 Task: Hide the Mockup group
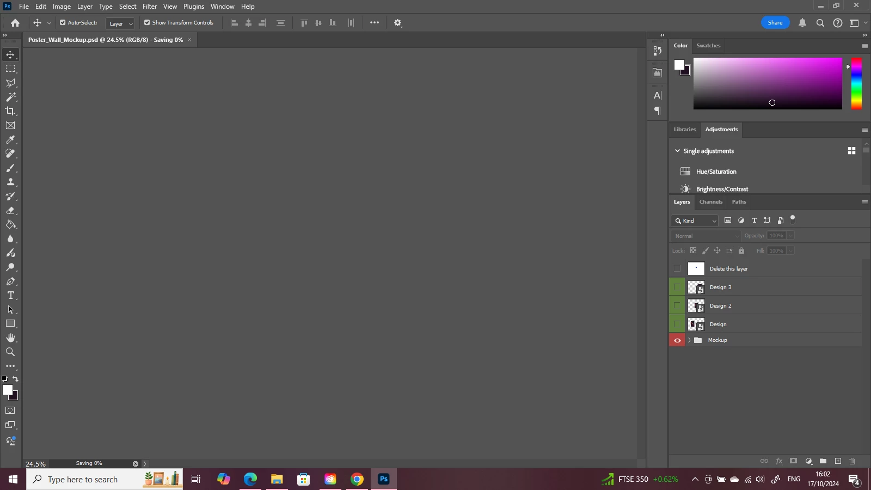pyautogui.click(x=677, y=340)
